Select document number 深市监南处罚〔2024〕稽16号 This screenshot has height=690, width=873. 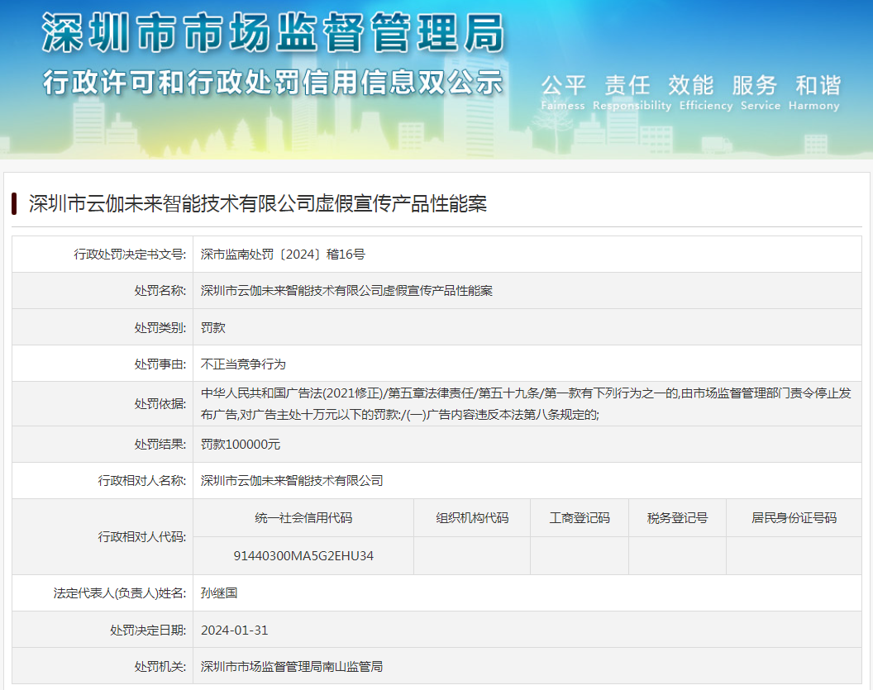tap(283, 255)
